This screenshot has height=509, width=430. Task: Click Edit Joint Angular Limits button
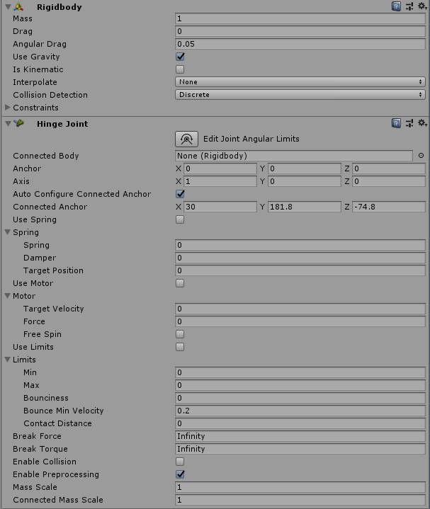coord(186,139)
